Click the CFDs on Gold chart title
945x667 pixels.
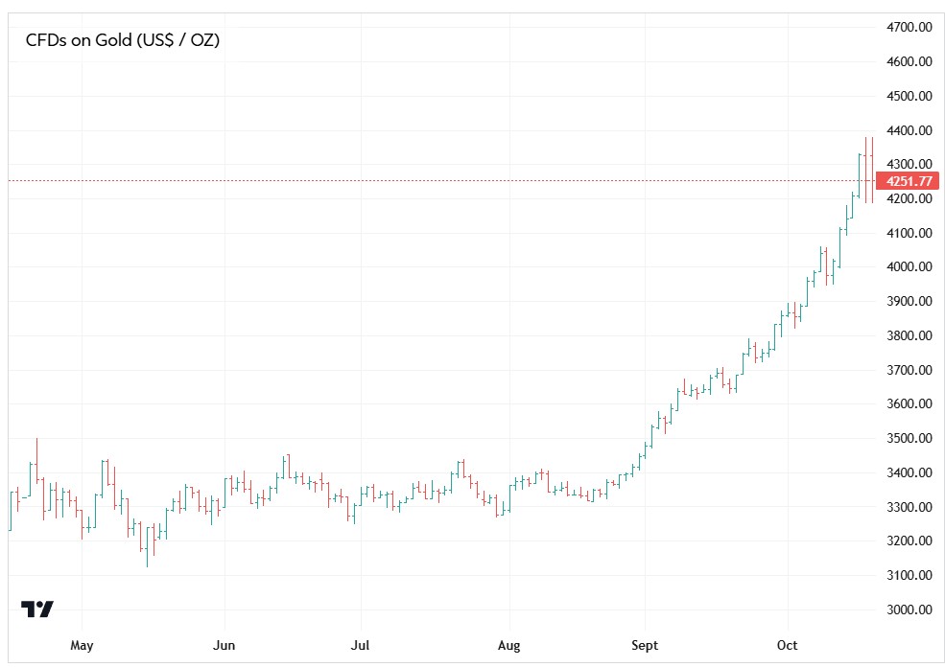[x=122, y=40]
